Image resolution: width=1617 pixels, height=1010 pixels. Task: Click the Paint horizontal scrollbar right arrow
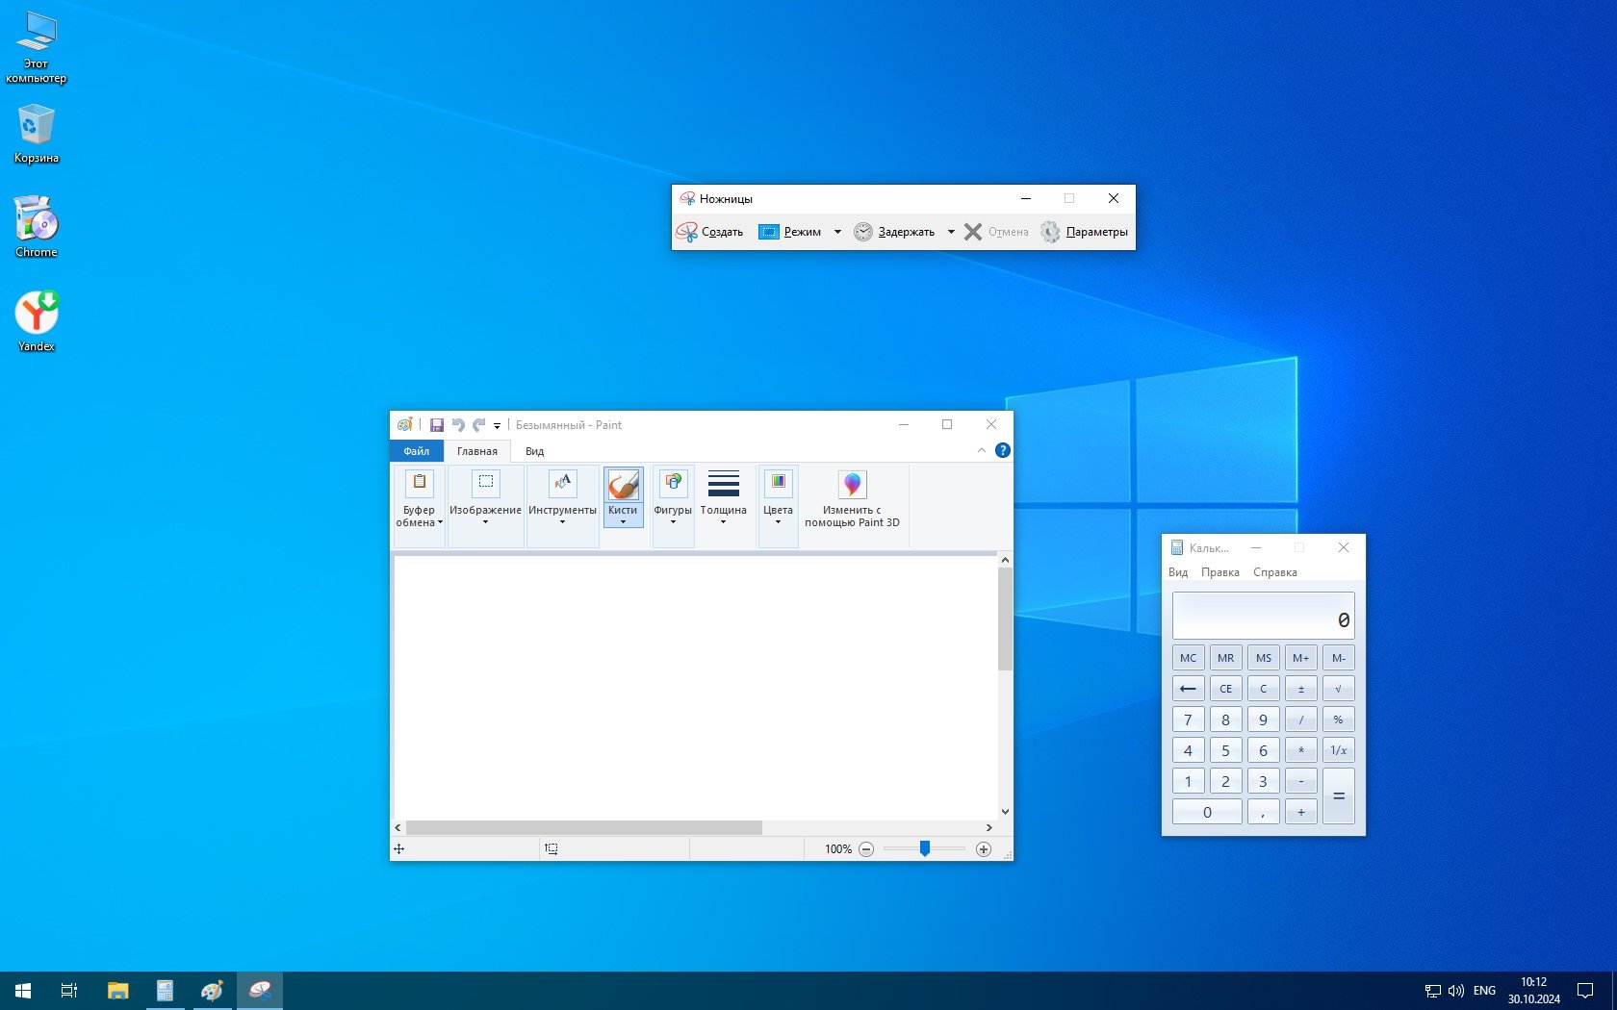(x=988, y=827)
